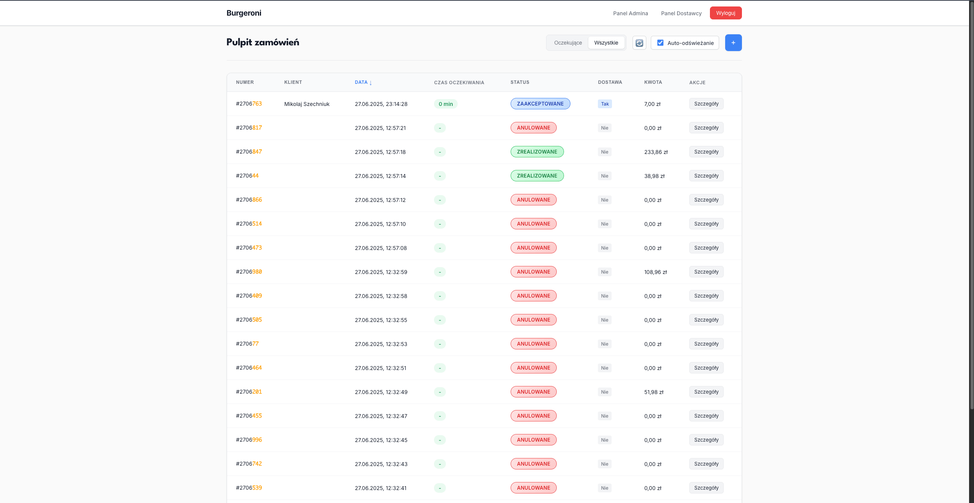
Task: Open Szczegóły for order #2706505
Action: click(706, 320)
